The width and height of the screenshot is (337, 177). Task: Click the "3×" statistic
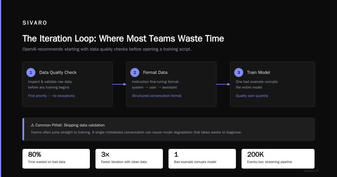point(105,155)
